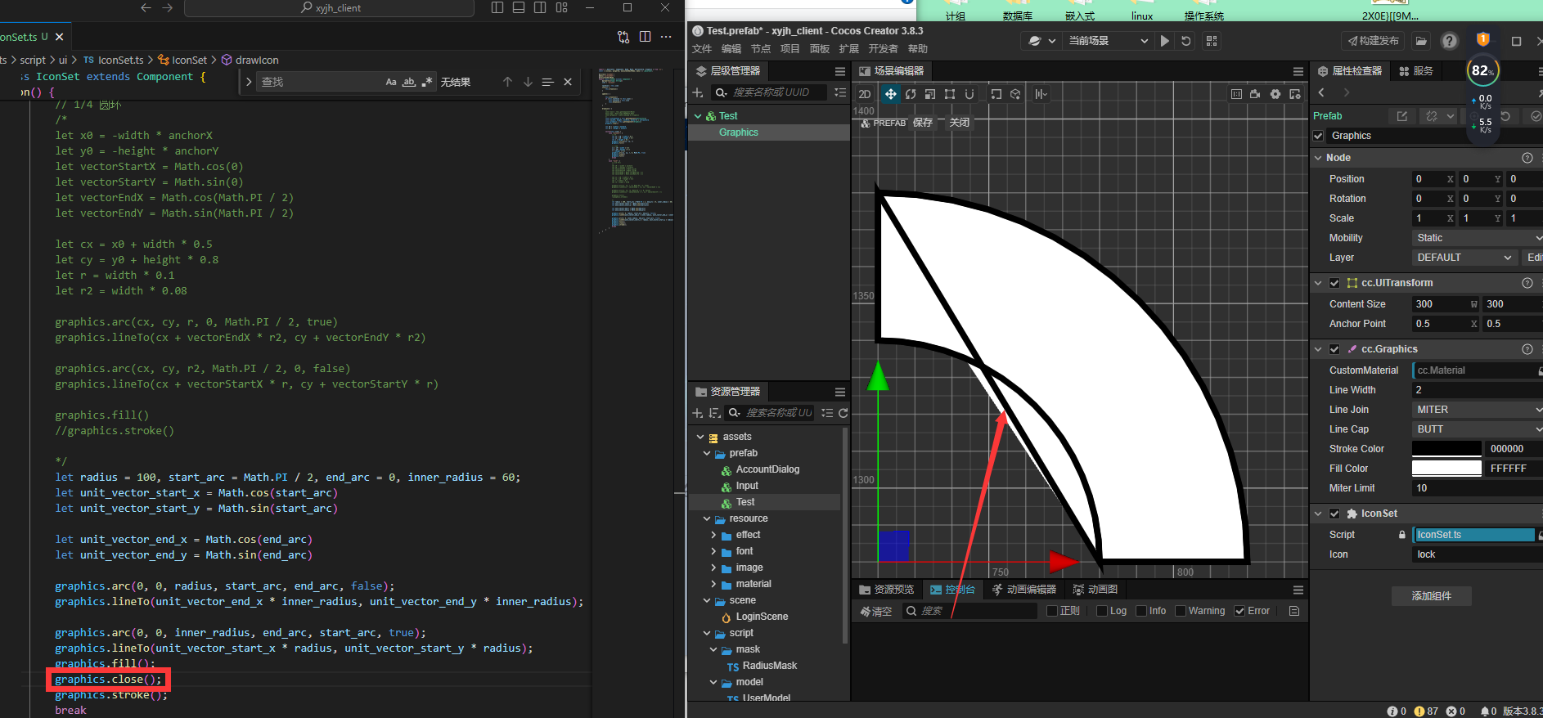Click the prefab 保存 button
Viewport: 1543px width, 718px height.
[x=923, y=123]
